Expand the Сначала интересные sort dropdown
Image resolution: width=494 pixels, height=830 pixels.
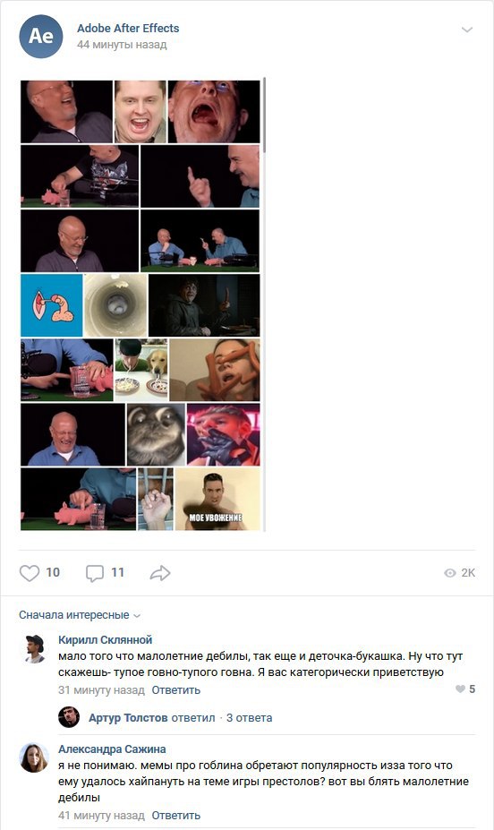pyautogui.click(x=80, y=615)
